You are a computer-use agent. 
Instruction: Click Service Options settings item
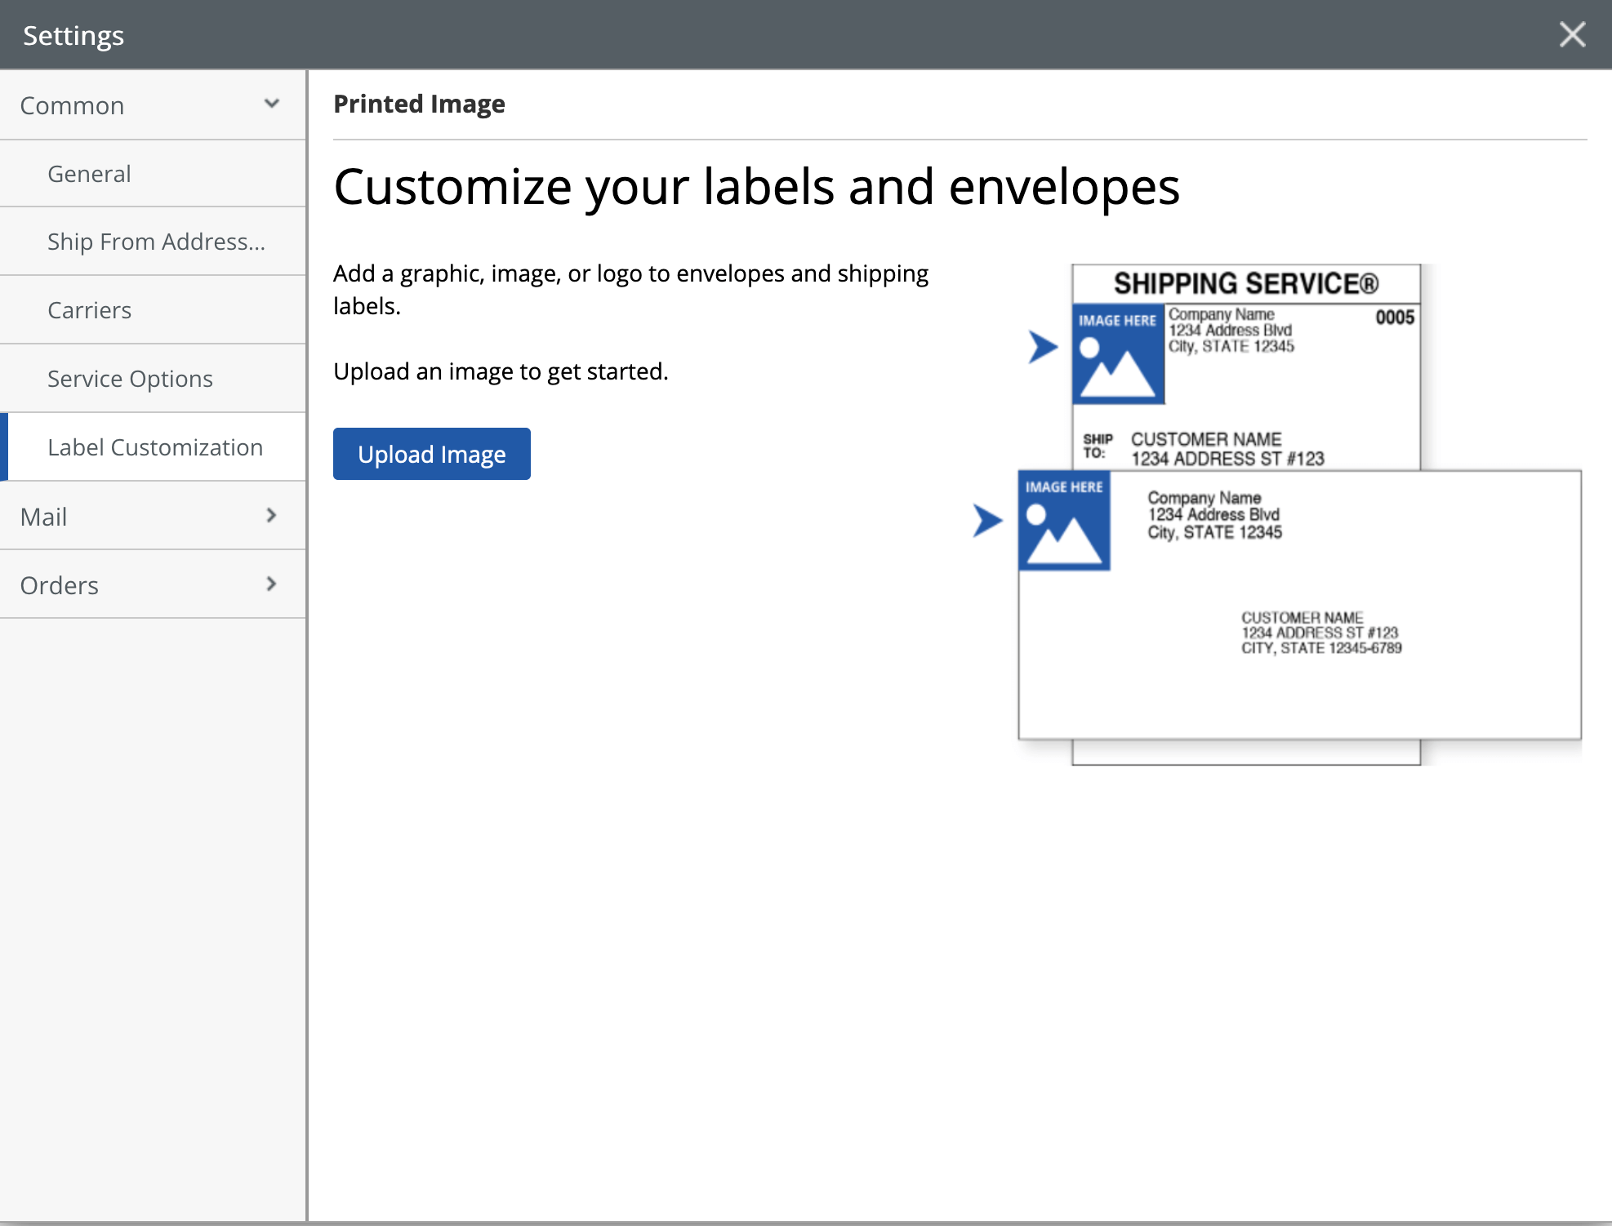[130, 377]
